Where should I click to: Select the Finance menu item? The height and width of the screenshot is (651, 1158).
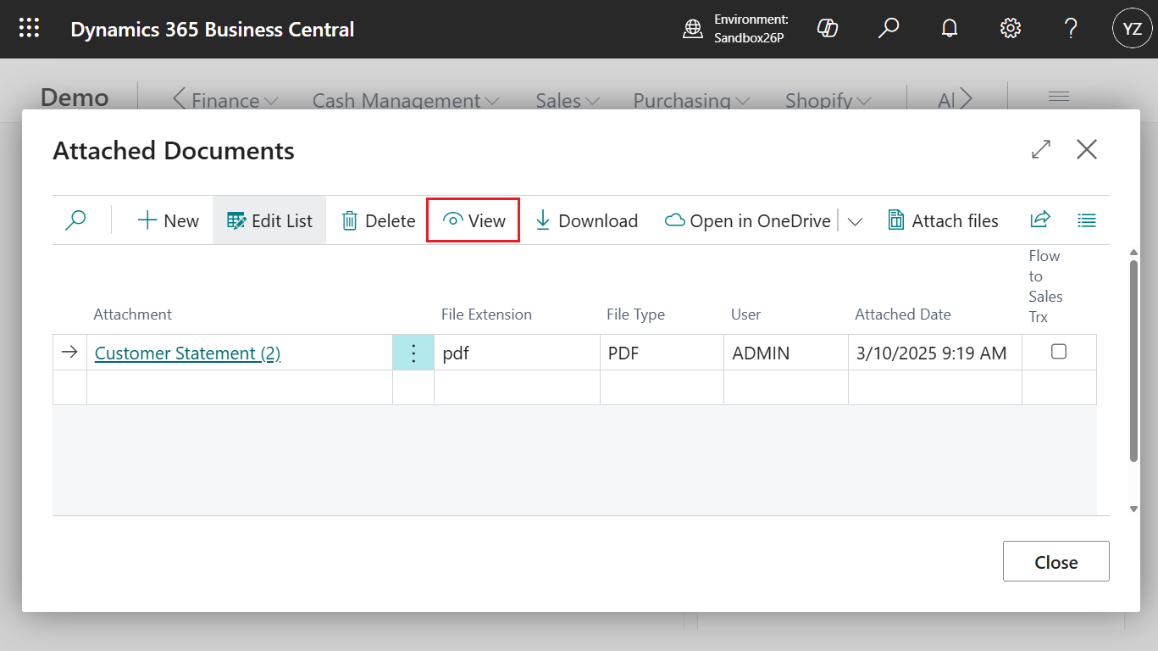point(224,100)
